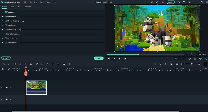This screenshot has width=208, height=112.
Task: Lock video track 1
Action: (7, 87)
